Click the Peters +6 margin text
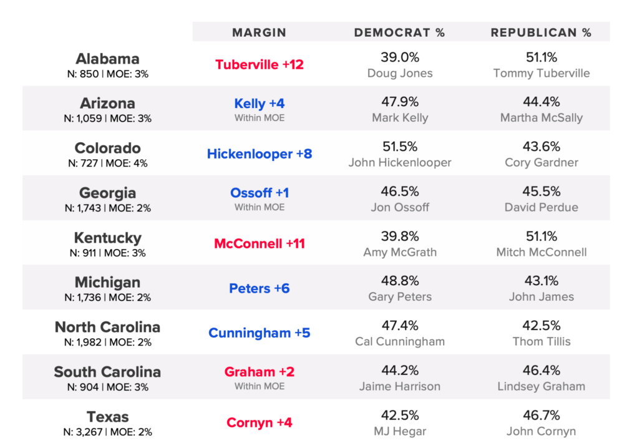The height and width of the screenshot is (448, 632). [260, 288]
